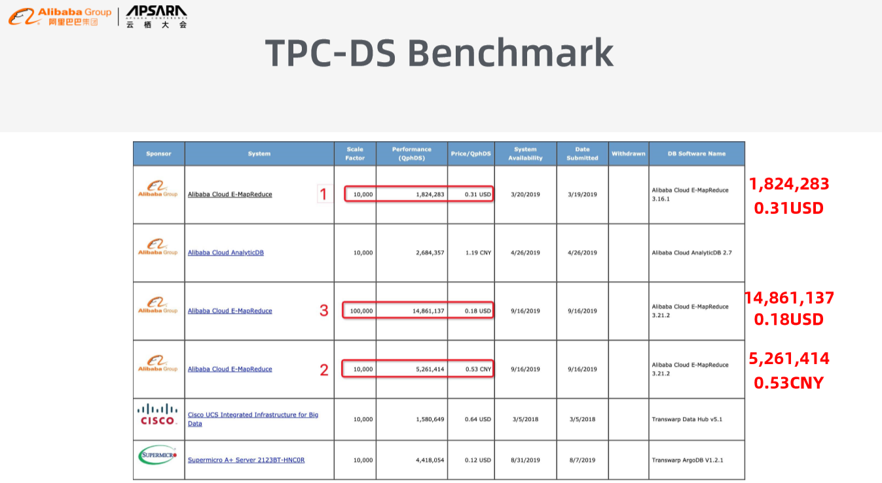882x483 pixels.
Task: Select the TPC-DS Benchmark slide title
Action: pyautogui.click(x=439, y=53)
